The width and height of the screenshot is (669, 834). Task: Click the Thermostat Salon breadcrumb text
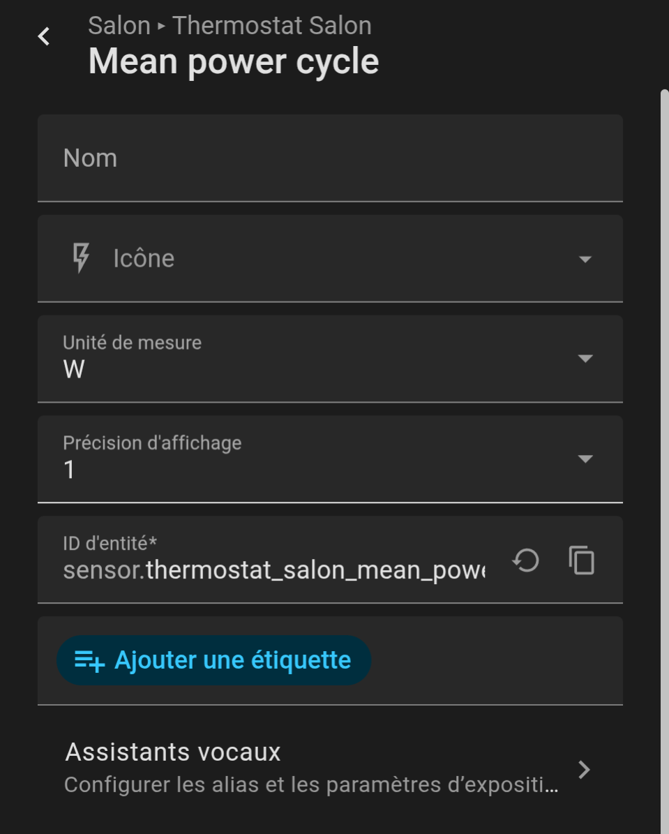pos(272,26)
